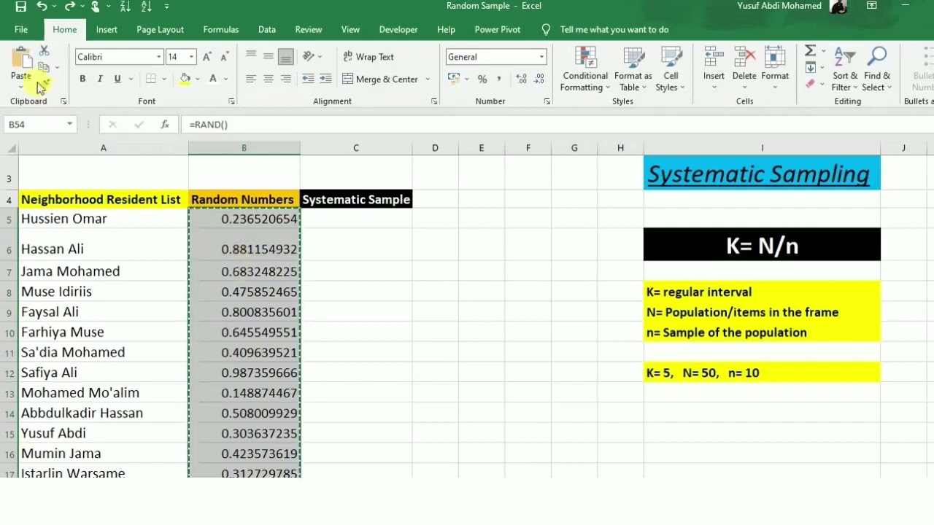Click the AutoSum sigma icon
The width and height of the screenshot is (934, 525).
(810, 51)
